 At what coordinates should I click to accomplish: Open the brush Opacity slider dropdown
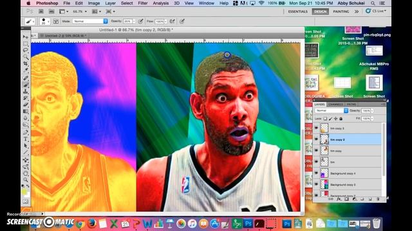[134, 21]
